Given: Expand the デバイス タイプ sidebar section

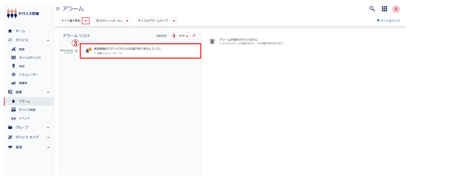Looking at the screenshot, I should coord(48,137).
